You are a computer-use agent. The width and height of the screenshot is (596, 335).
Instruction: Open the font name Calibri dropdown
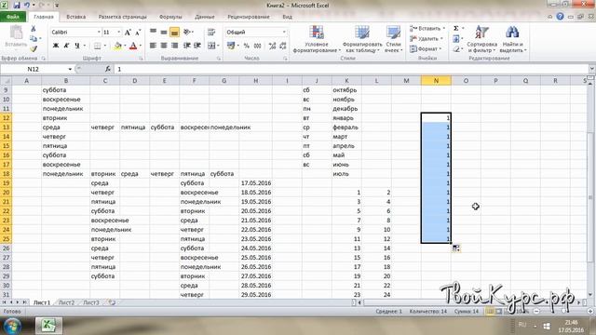[x=99, y=33]
